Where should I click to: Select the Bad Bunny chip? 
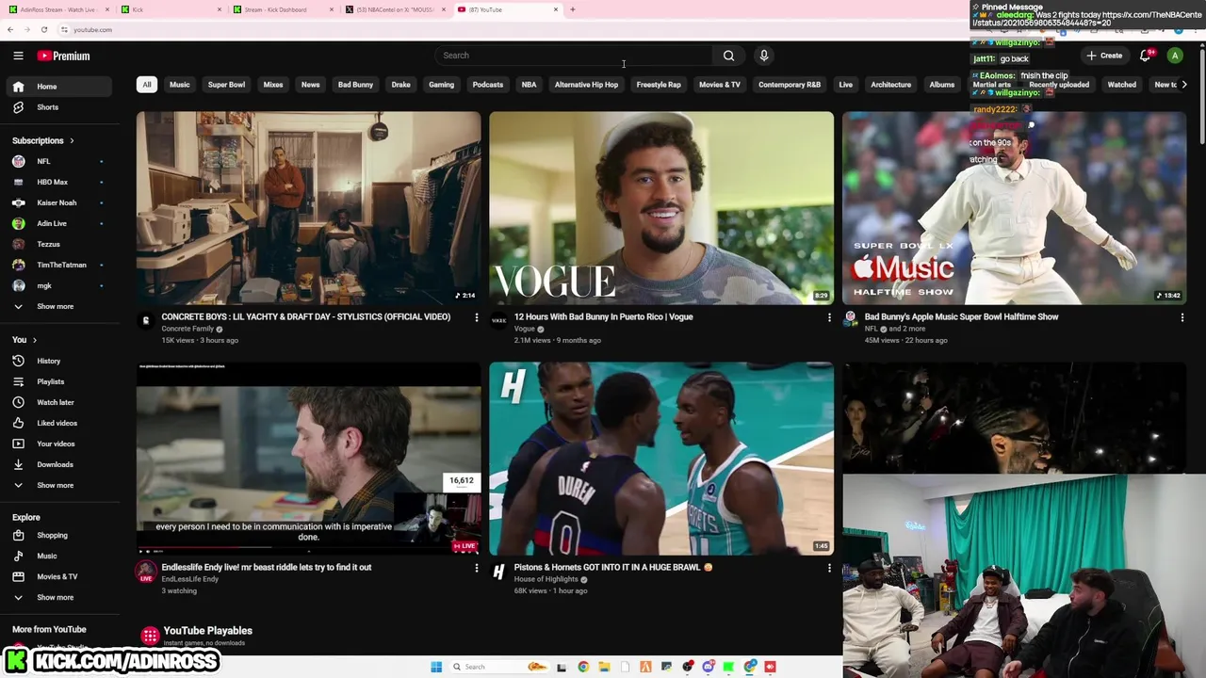(x=355, y=85)
